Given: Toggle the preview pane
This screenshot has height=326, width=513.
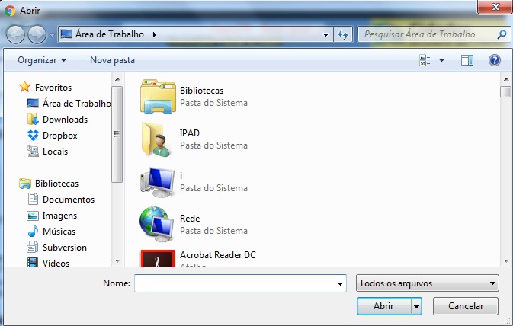Looking at the screenshot, I should 467,60.
